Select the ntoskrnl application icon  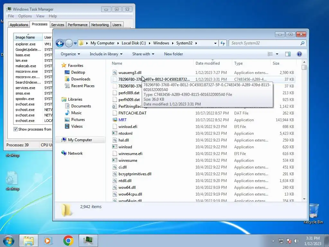tap(115, 133)
